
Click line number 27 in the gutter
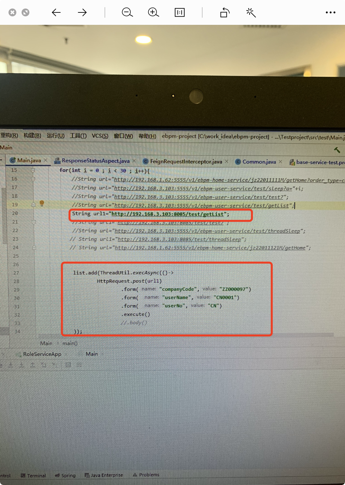click(x=16, y=273)
